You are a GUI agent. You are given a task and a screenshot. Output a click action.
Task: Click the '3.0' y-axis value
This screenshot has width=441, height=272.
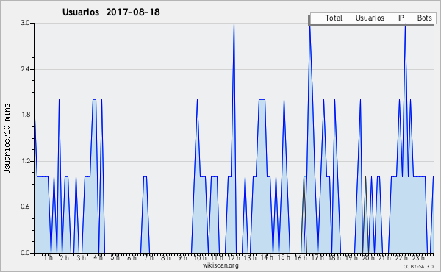(25, 23)
